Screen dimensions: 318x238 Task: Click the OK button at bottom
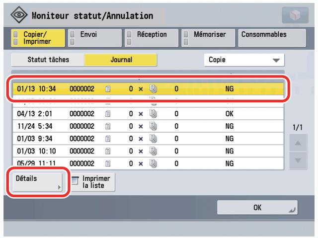257,207
